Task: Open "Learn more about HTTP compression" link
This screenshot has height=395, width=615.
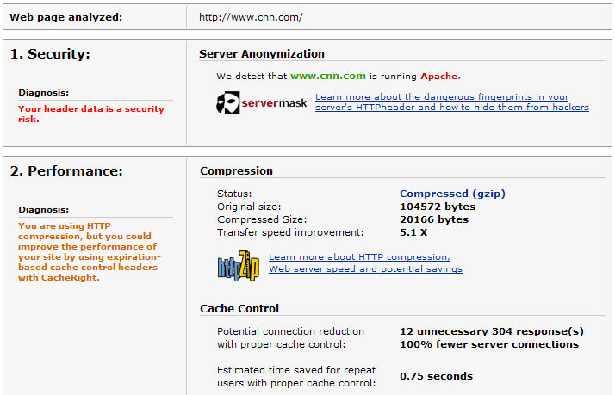Action: (359, 257)
